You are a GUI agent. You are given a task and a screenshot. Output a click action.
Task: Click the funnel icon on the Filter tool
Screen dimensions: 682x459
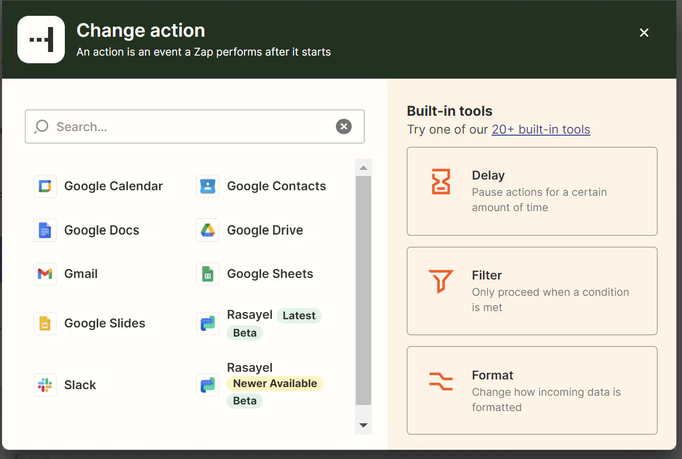[441, 281]
